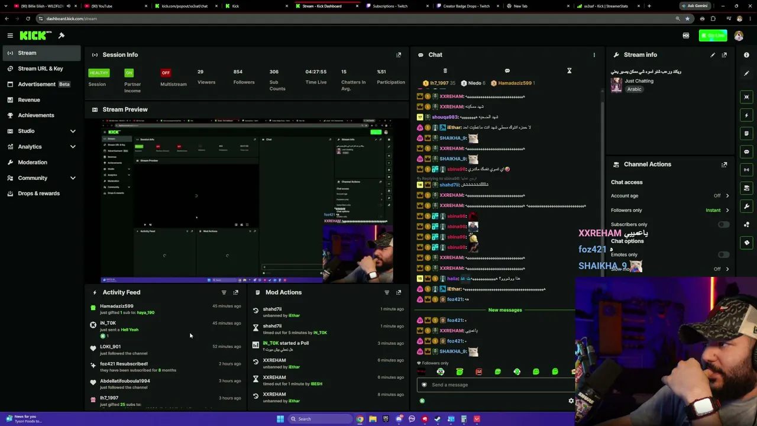This screenshot has height=426, width=757.
Task: Open Google Chrome from the taskbar
Action: (360, 419)
